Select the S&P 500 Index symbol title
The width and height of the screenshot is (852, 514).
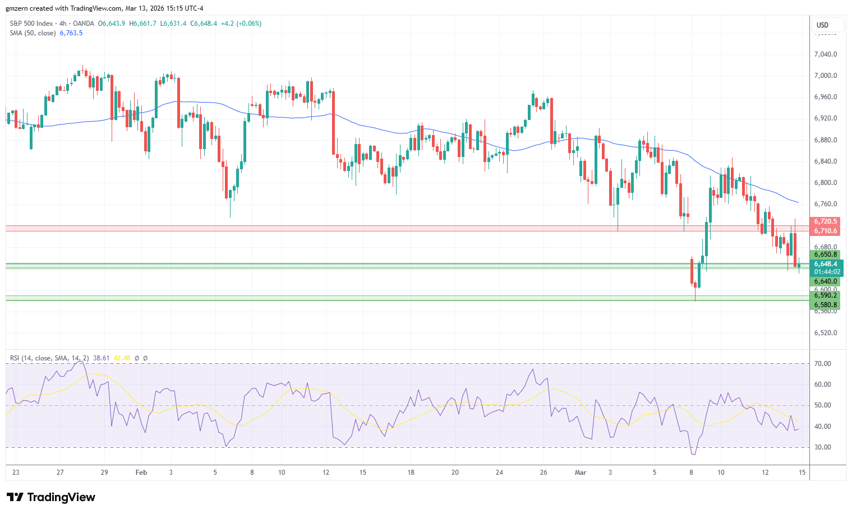[x=31, y=24]
